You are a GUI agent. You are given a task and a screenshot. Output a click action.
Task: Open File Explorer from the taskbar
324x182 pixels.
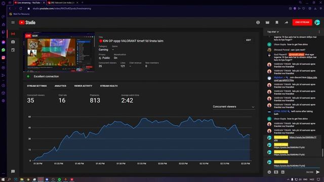22,179
